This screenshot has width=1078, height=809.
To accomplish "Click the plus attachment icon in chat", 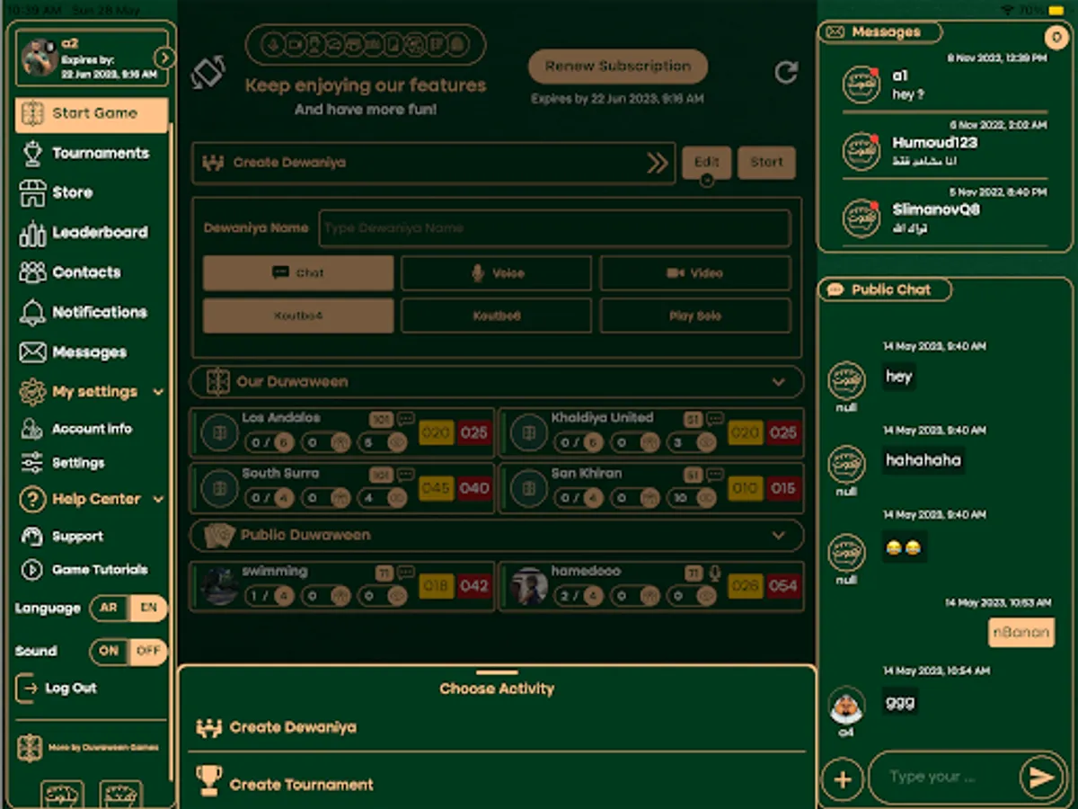I will (x=843, y=778).
